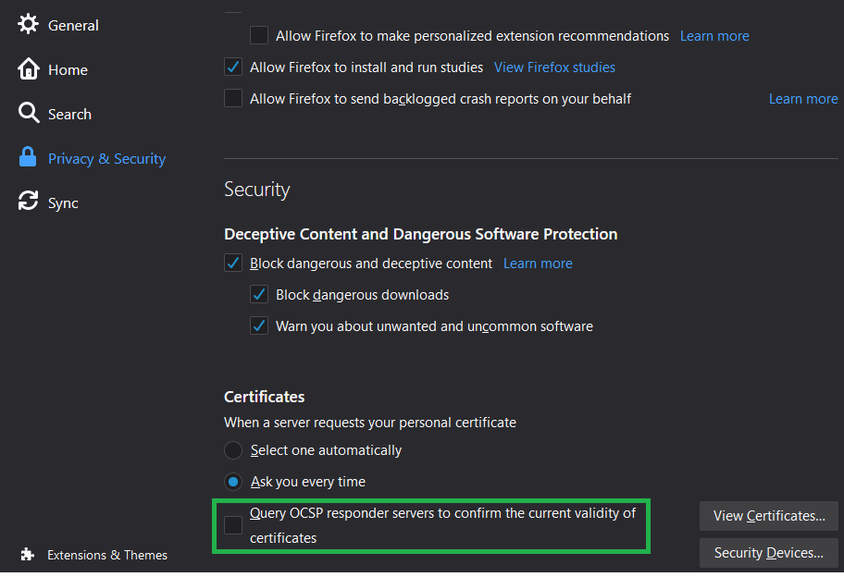Select the Ask you every time option

coord(233,482)
